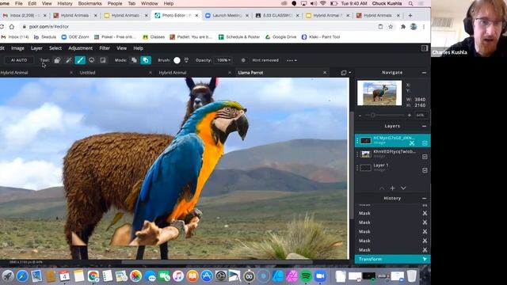Toggle the side panel icon at menu bar right
The image size is (507, 285).
tap(425, 48)
